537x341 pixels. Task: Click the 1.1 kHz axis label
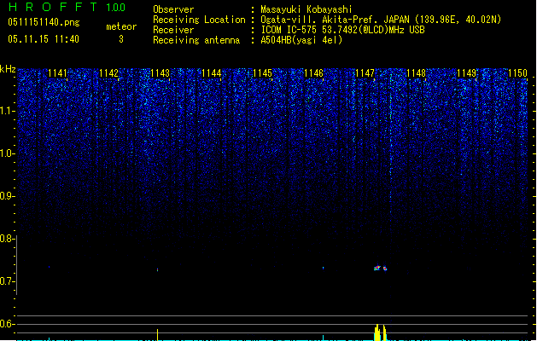tap(8, 111)
